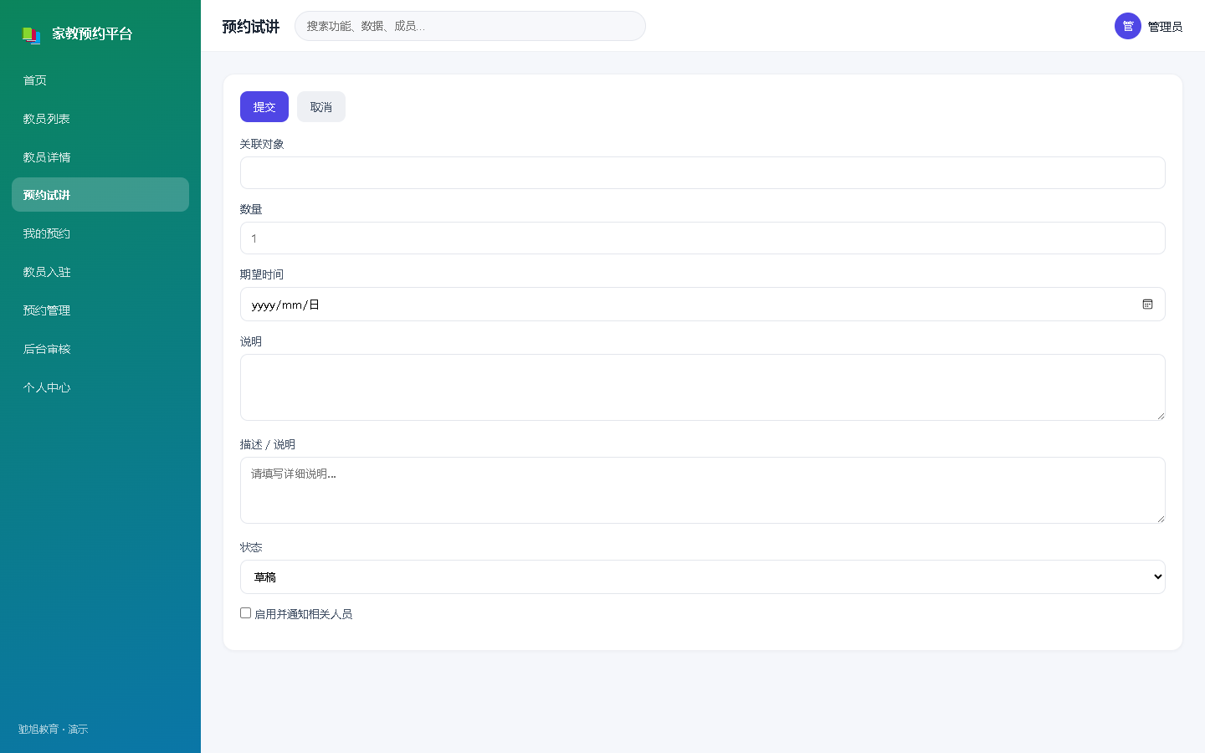
Task: Click the 家教预约平台 title text
Action: click(92, 34)
